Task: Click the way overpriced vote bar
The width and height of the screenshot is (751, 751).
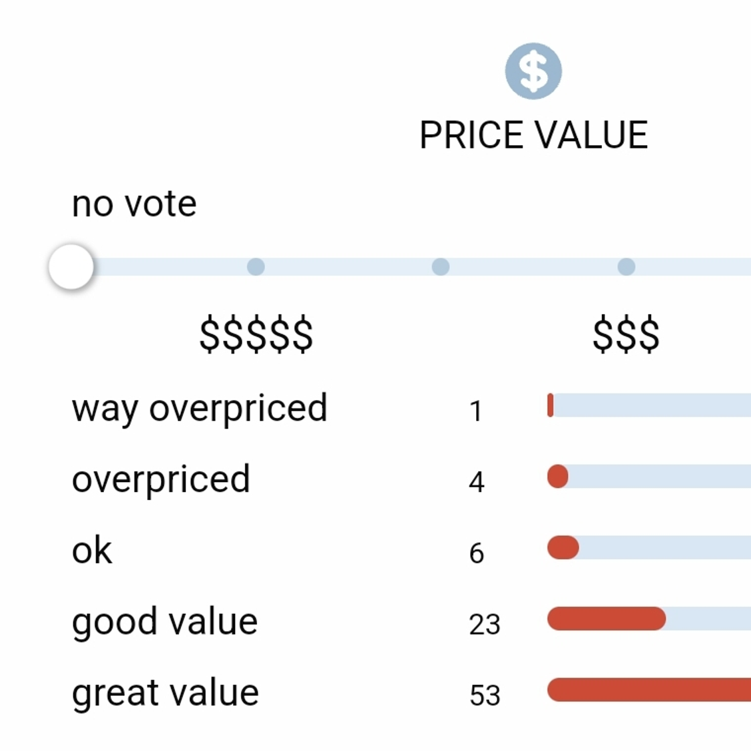Action: (x=649, y=405)
